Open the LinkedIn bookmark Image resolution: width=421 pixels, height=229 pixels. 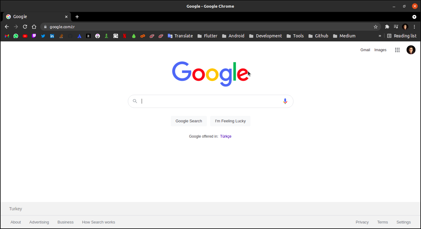point(52,36)
